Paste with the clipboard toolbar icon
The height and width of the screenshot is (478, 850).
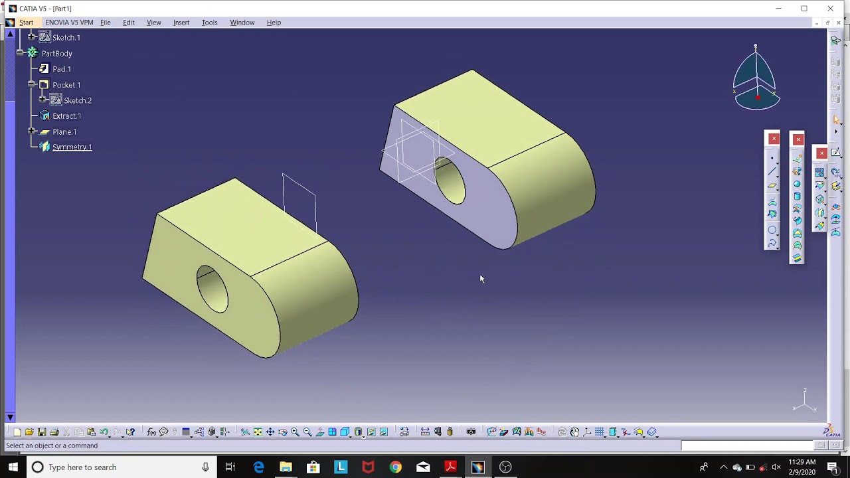pyautogui.click(x=92, y=432)
